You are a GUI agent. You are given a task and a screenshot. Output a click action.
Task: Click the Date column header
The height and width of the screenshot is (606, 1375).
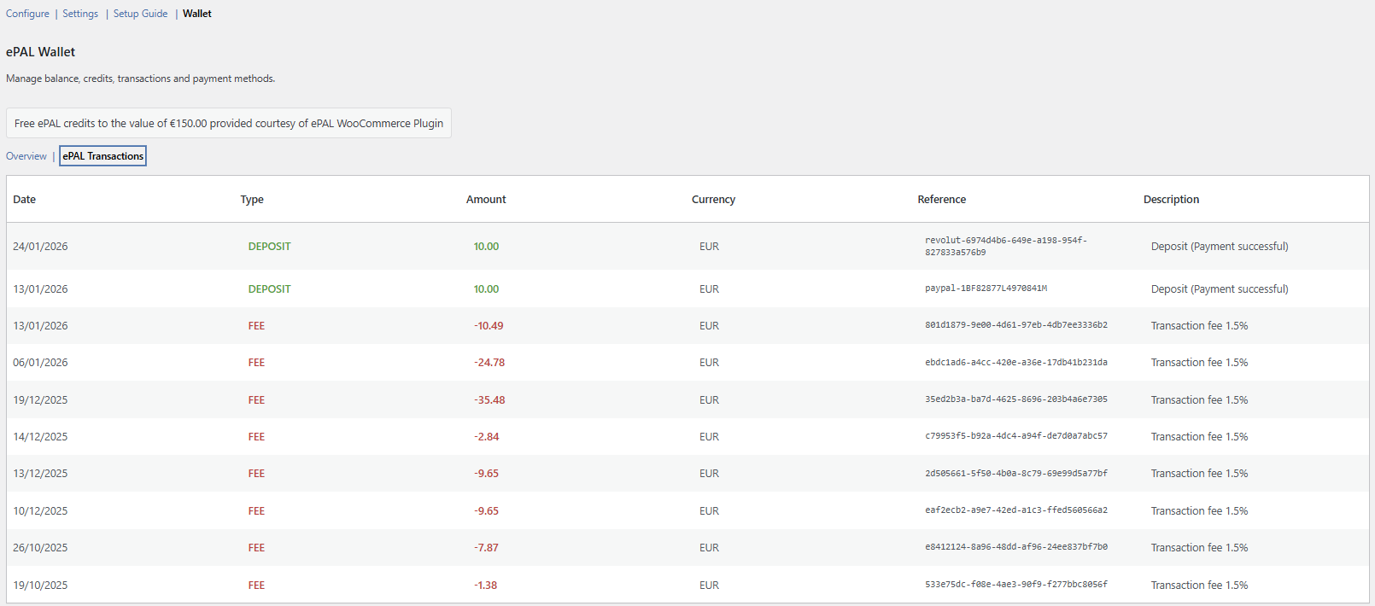coord(25,200)
